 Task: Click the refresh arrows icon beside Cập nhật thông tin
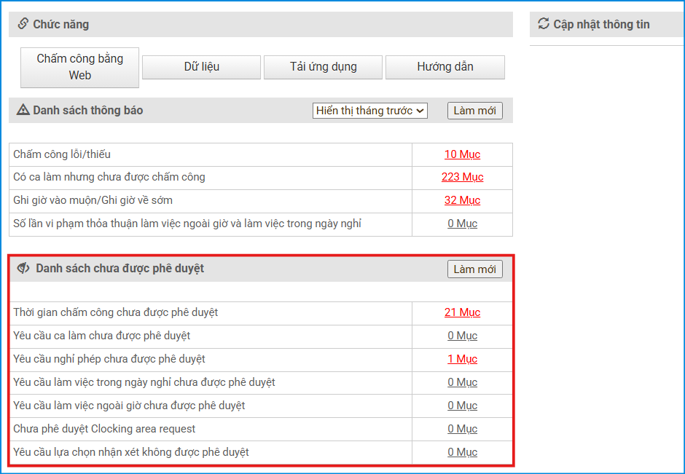tap(544, 24)
